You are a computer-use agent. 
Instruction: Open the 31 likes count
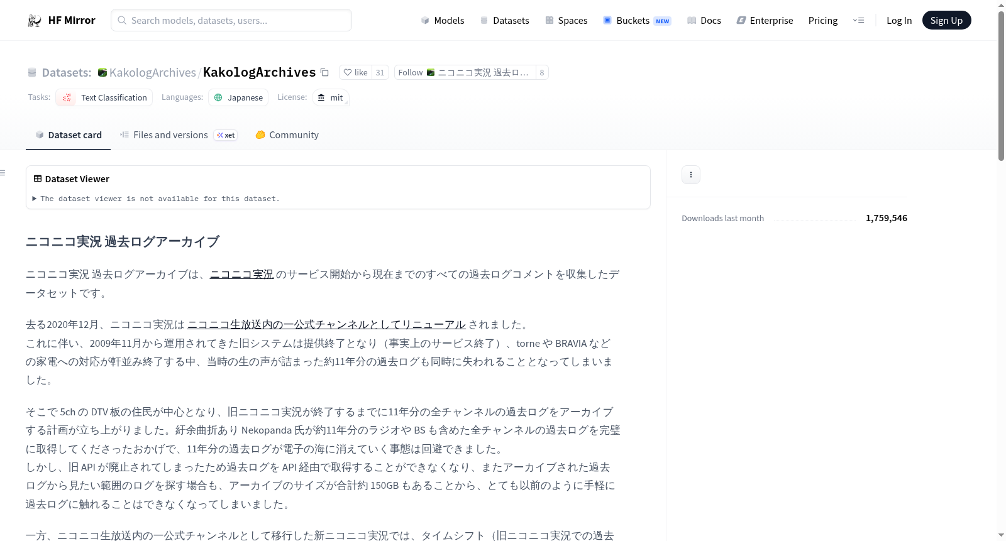380,73
